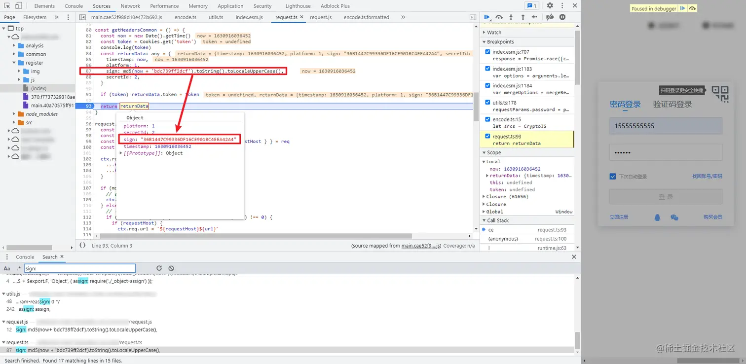The height and width of the screenshot is (364, 746).
Task: Activate the inspect element picker icon
Action: tap(7, 6)
